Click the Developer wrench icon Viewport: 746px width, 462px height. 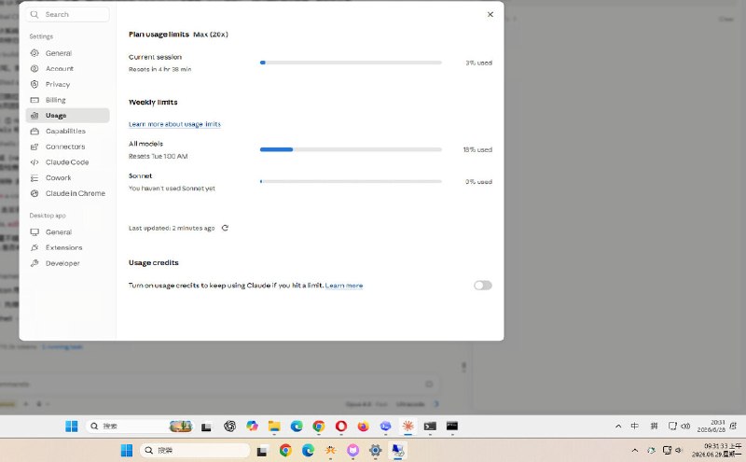[x=35, y=263]
